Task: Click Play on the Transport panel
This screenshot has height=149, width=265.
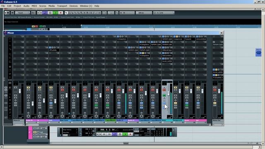Action: pos(125,134)
